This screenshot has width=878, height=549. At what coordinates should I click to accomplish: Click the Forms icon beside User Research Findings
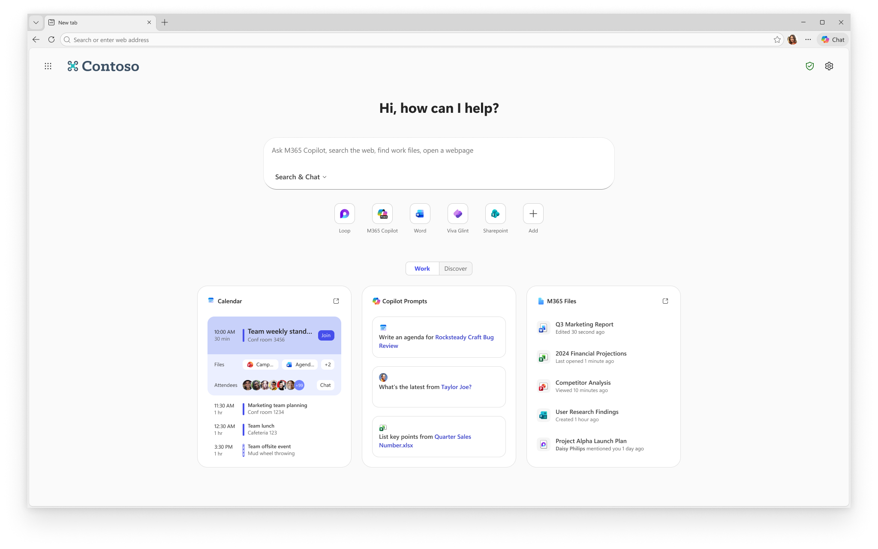(543, 416)
